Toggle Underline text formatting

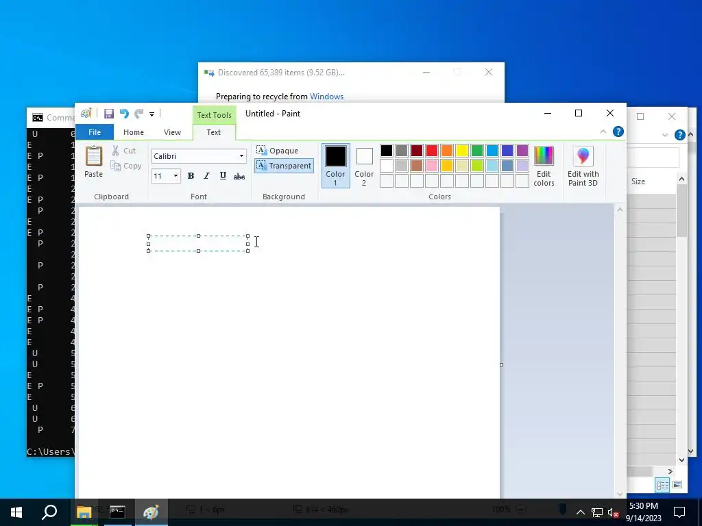tap(223, 176)
